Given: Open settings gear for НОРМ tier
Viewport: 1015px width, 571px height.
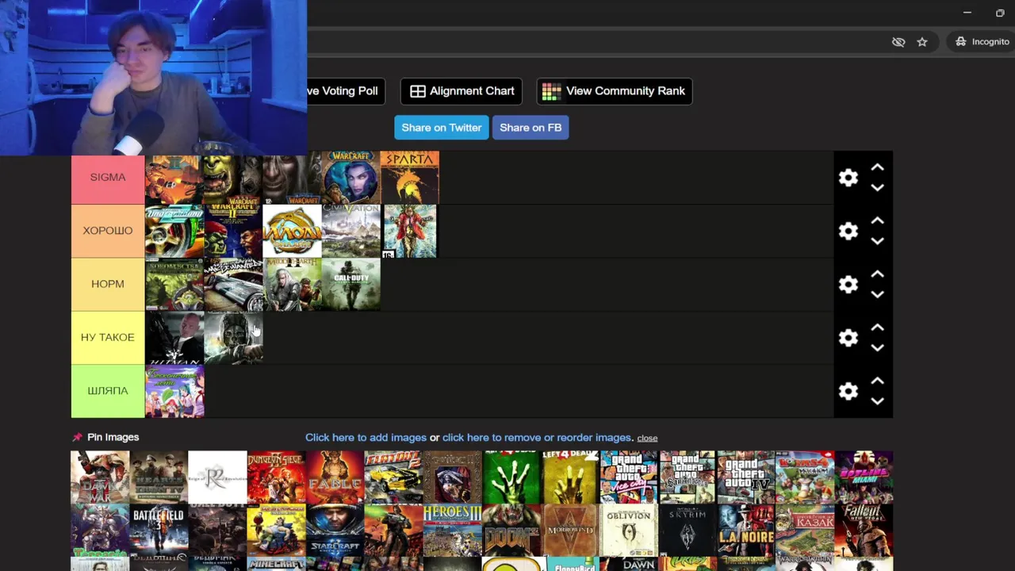Looking at the screenshot, I should [848, 284].
